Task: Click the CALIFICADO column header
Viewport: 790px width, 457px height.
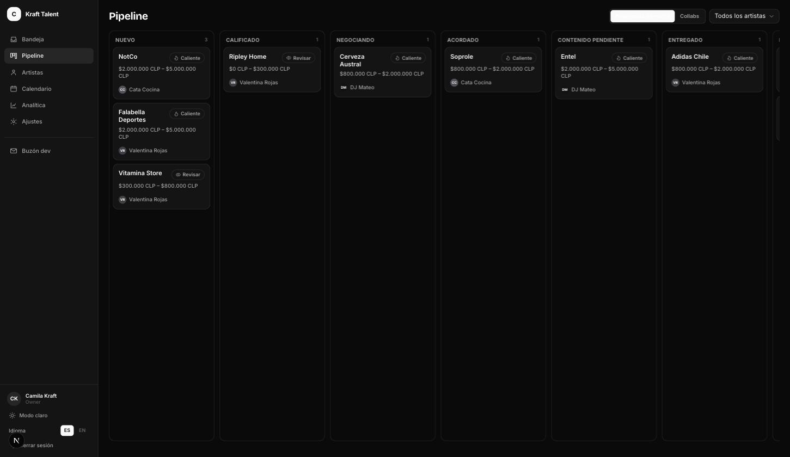Action: [243, 40]
